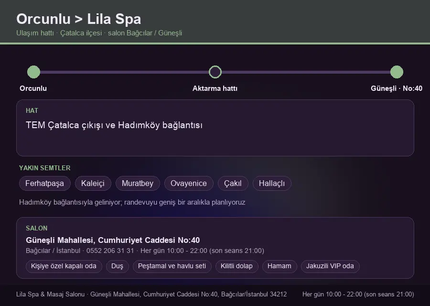Click the SALON section label

point(36,229)
